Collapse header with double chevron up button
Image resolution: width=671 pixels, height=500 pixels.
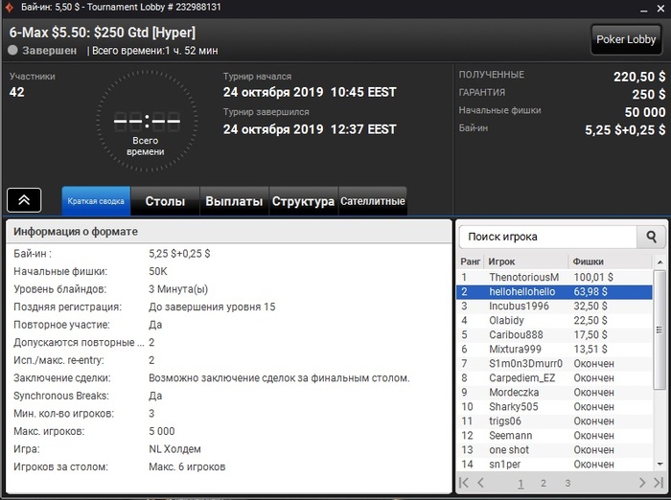click(24, 200)
